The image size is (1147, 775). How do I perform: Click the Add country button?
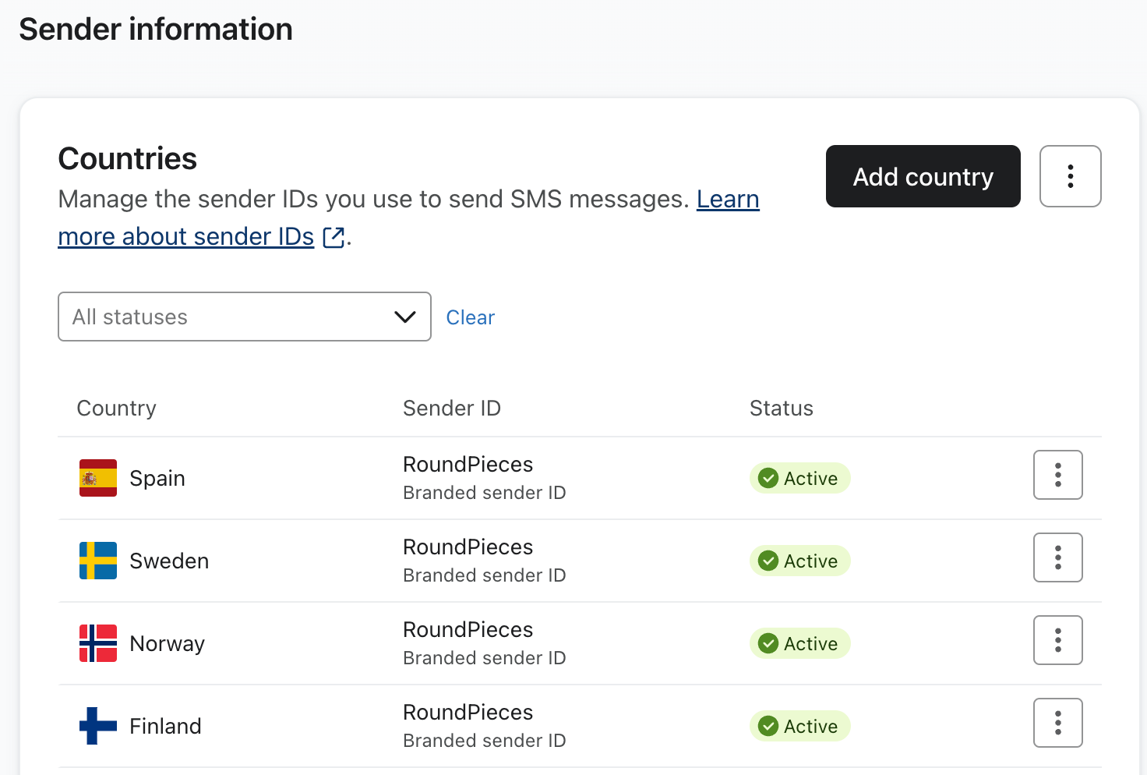923,176
